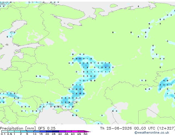The height and width of the screenshot is (135, 175).
Task: Open the weatheronline.co.uk link text
Action: coord(152,133)
